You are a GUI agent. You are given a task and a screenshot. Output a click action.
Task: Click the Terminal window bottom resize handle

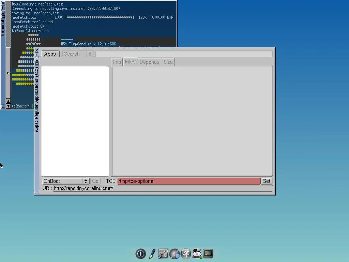(3, 106)
